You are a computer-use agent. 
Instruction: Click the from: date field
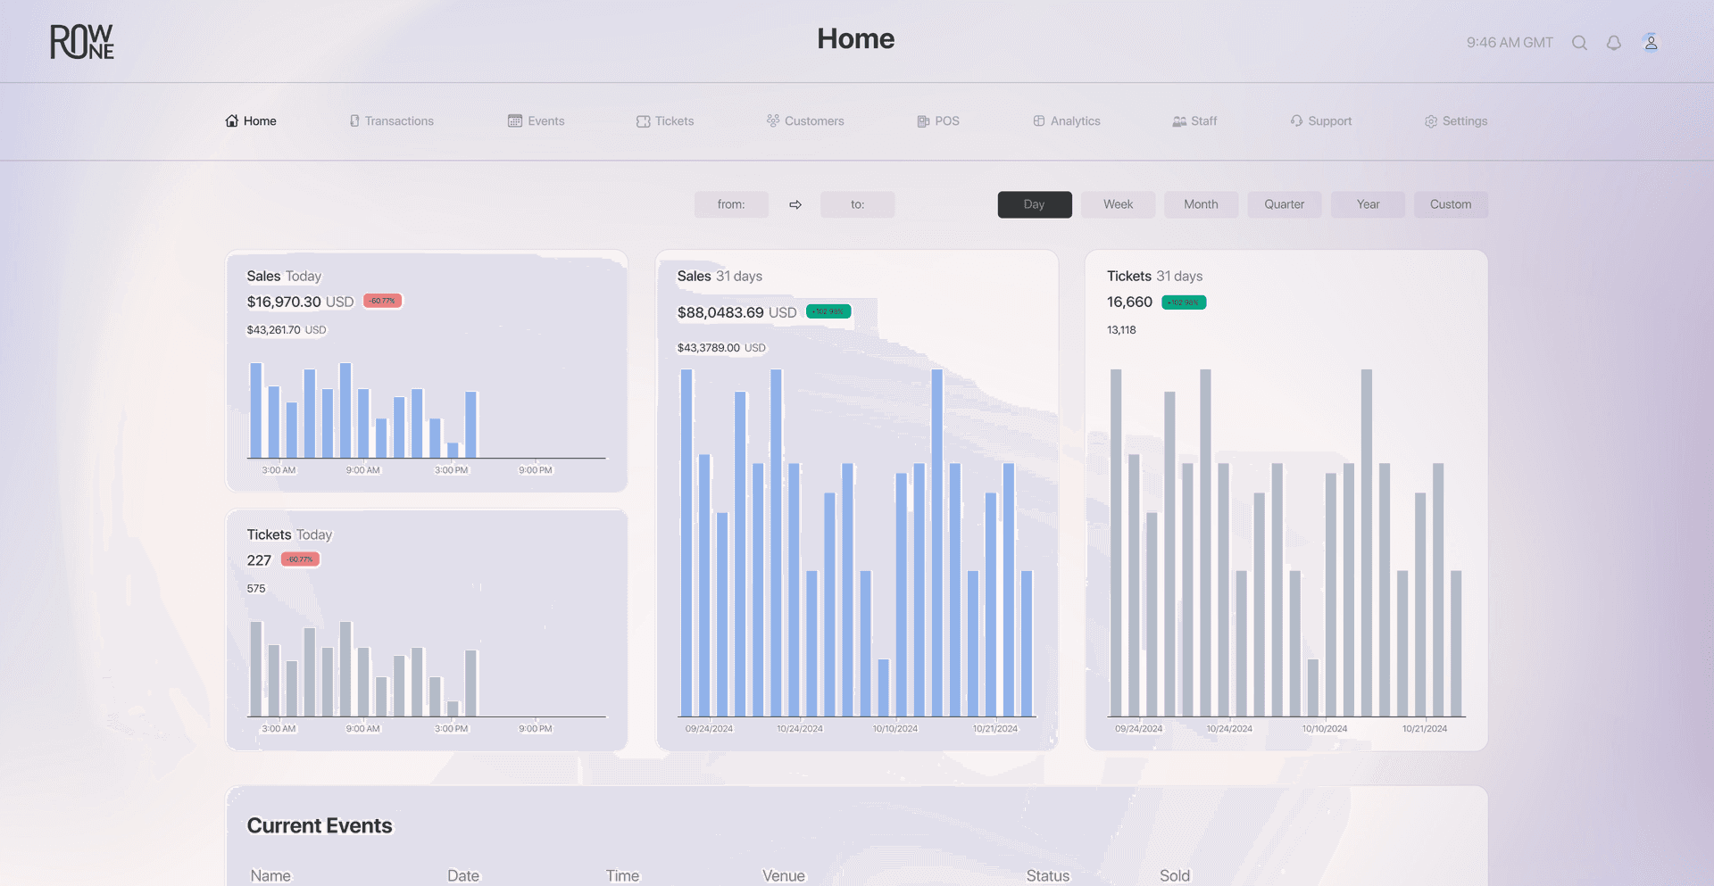tap(731, 204)
